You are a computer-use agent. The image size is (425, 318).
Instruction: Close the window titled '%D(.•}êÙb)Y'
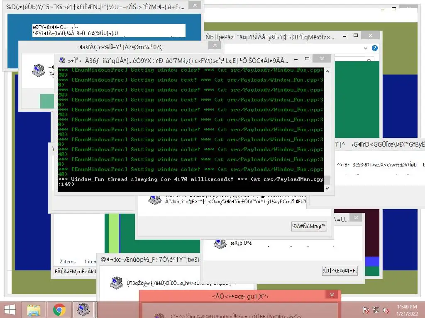click(x=195, y=5)
